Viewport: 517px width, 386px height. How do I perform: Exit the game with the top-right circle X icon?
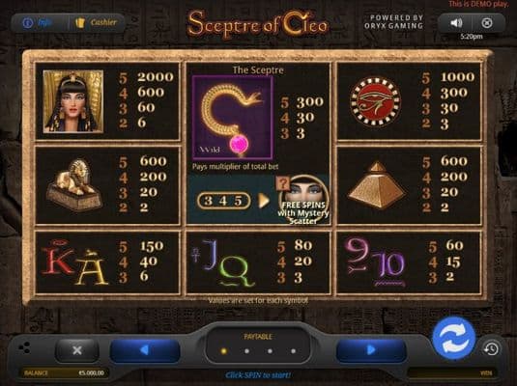click(x=487, y=23)
